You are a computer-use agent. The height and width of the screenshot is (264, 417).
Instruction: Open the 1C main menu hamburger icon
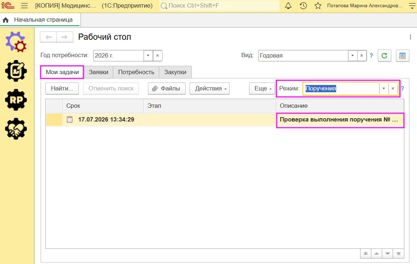point(24,5)
